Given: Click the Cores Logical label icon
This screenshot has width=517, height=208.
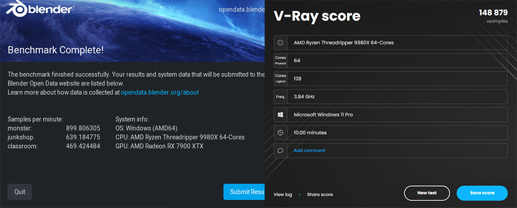Looking at the screenshot, I should click(x=281, y=78).
